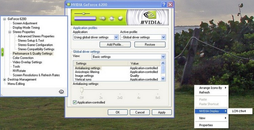Select NVRotate tree item
The height and width of the screenshot is (130, 254).
19,71
